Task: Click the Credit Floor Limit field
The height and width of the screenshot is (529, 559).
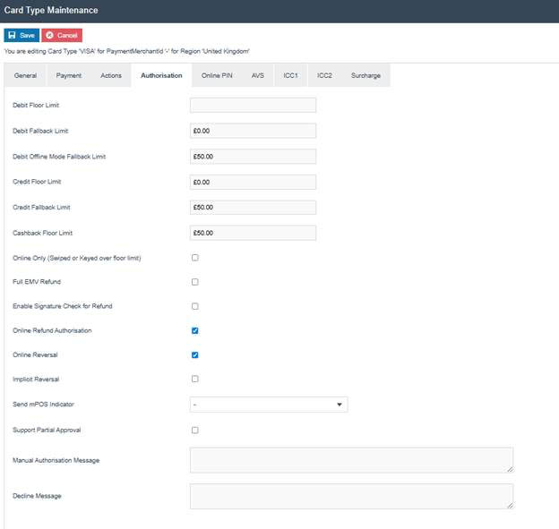Action: [253, 182]
